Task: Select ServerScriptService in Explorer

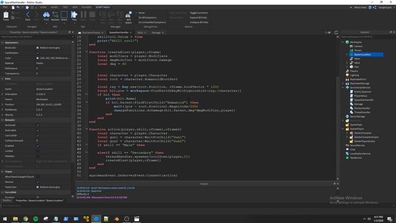Action: coord(360,87)
